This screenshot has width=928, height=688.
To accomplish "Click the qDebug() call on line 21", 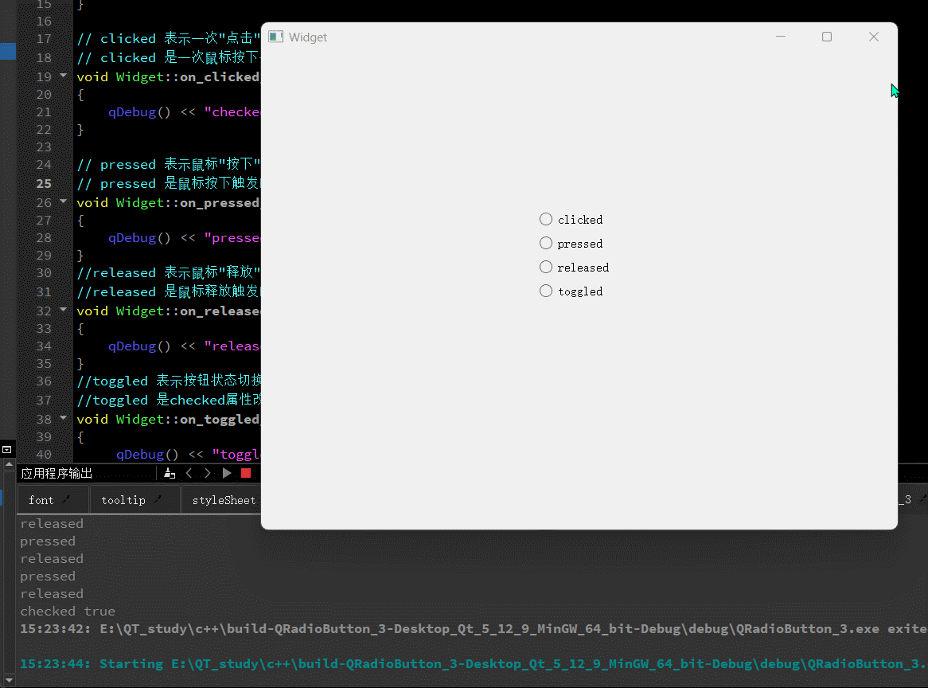I will 139,112.
